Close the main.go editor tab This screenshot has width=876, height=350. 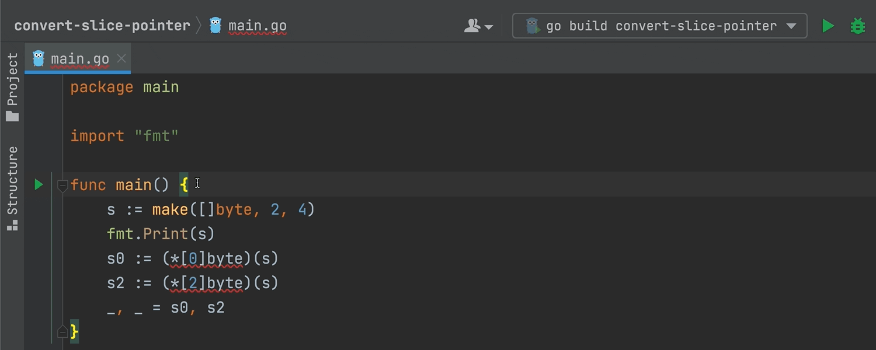point(121,58)
